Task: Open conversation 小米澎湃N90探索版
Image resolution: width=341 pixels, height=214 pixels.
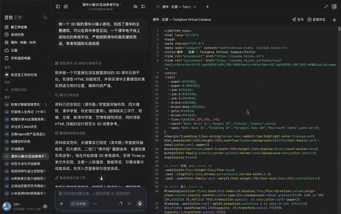Action: point(26,193)
